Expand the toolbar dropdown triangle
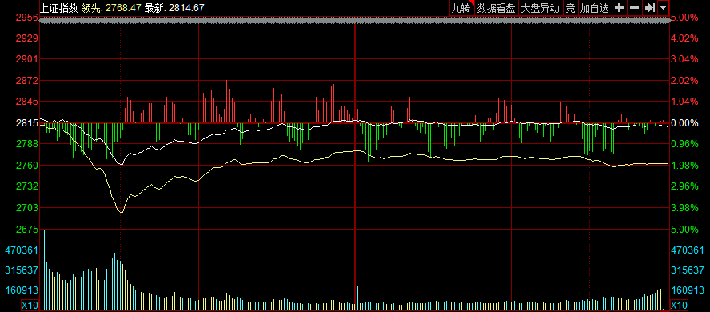Screen dimensions: 710x312 coord(664,8)
